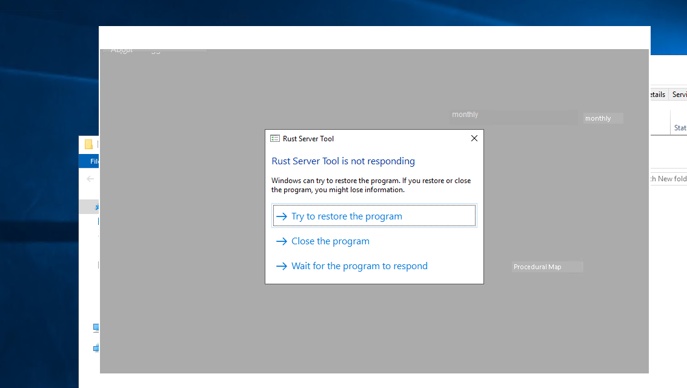Close the Rust Server Tool dialog
This screenshot has width=687, height=388.
click(x=474, y=139)
